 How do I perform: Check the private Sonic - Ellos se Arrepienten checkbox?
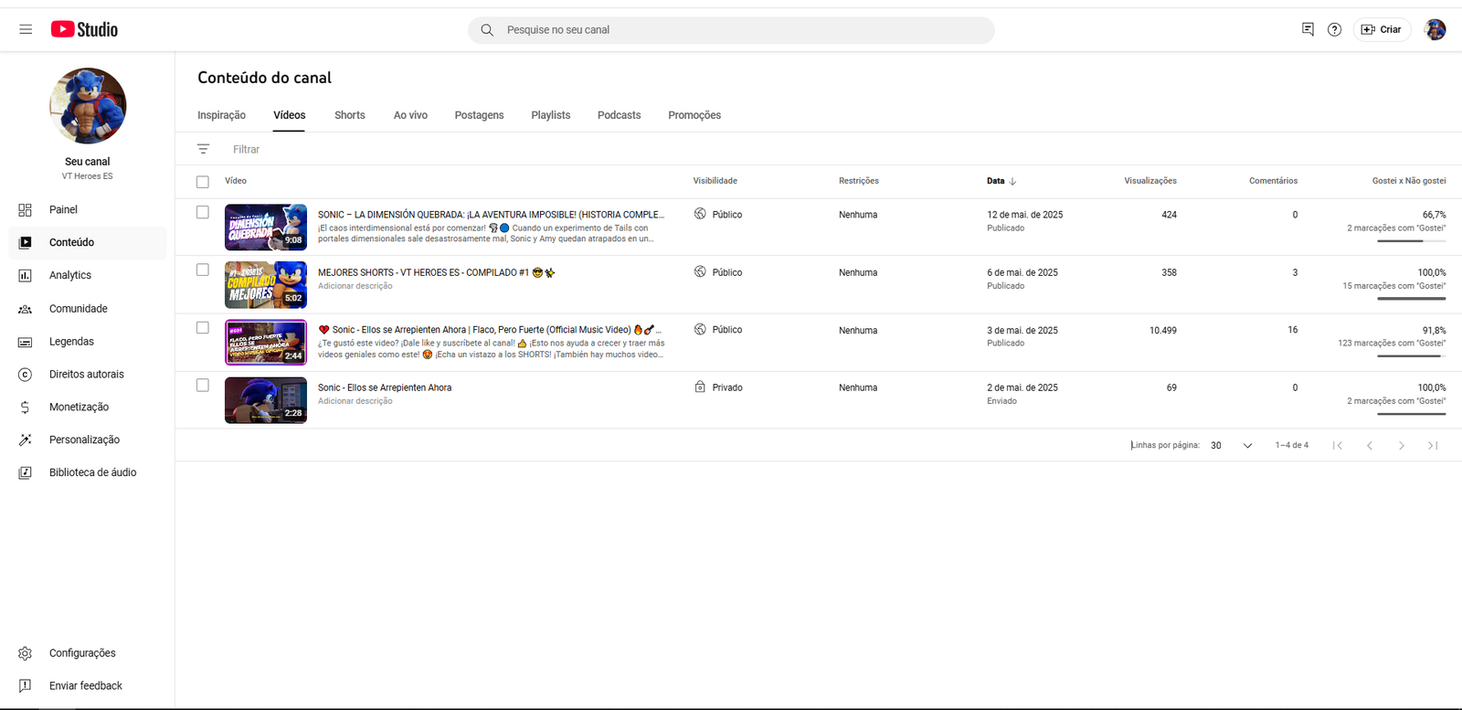[x=203, y=386]
